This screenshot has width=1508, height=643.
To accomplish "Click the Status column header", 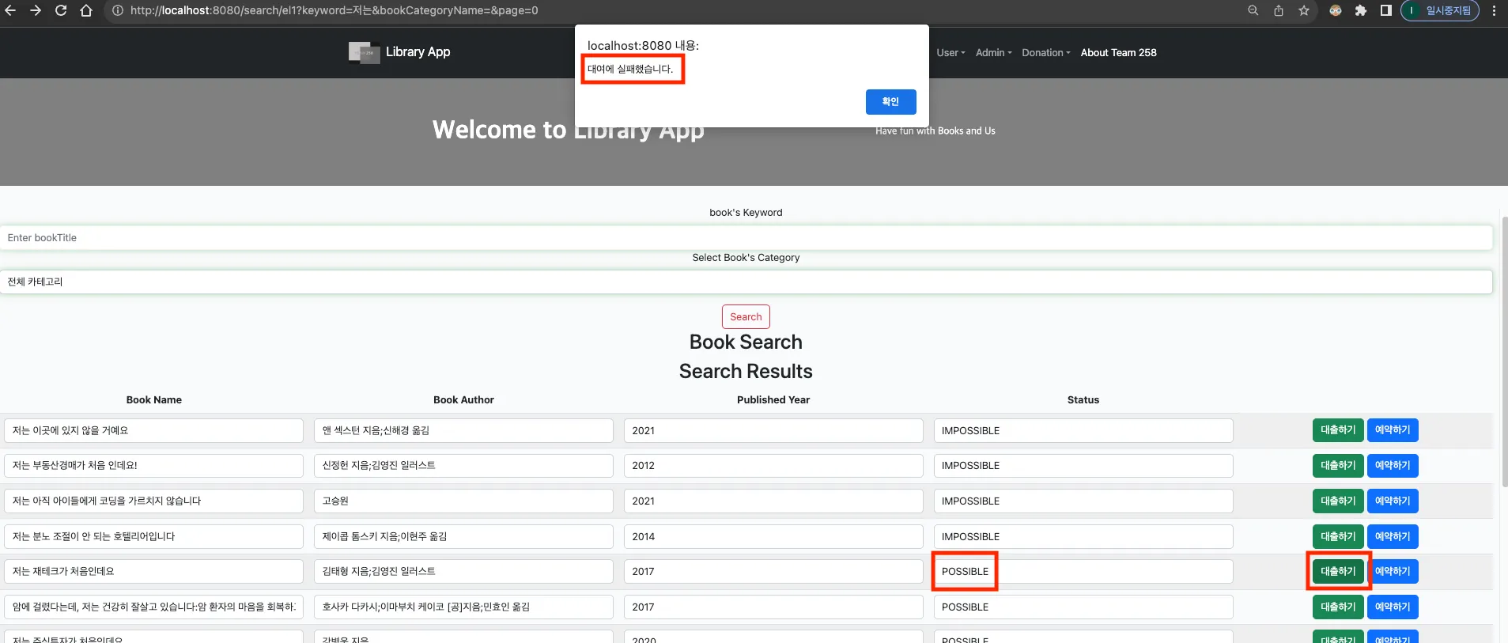I will coord(1083,400).
